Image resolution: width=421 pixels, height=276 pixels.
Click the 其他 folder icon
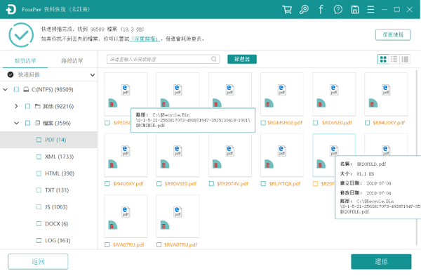[38, 107]
